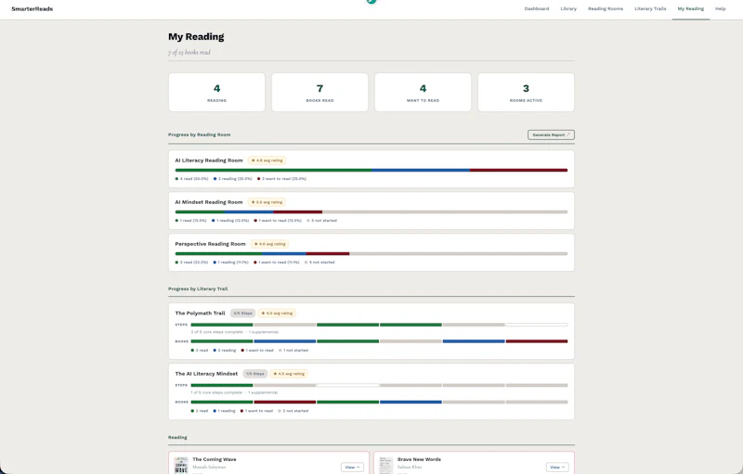Click the star in The Polymath Trail rating badge
Viewport: 743px width, 474px height.
(x=264, y=314)
